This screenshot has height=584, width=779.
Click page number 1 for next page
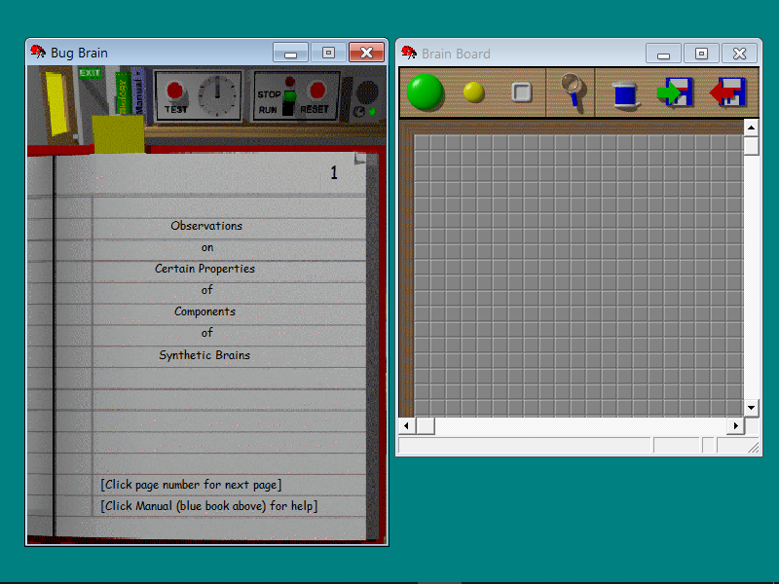click(334, 173)
